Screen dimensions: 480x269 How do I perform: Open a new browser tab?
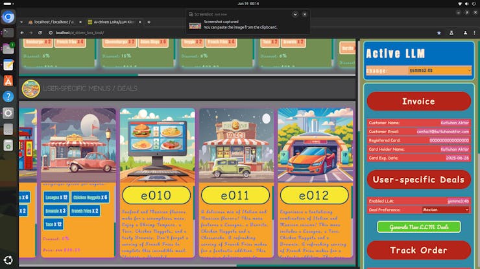pyautogui.click(x=149, y=22)
